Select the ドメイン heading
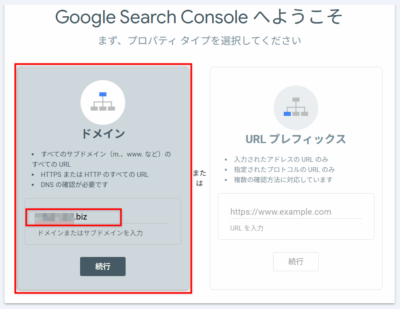400x309 pixels. tap(103, 134)
